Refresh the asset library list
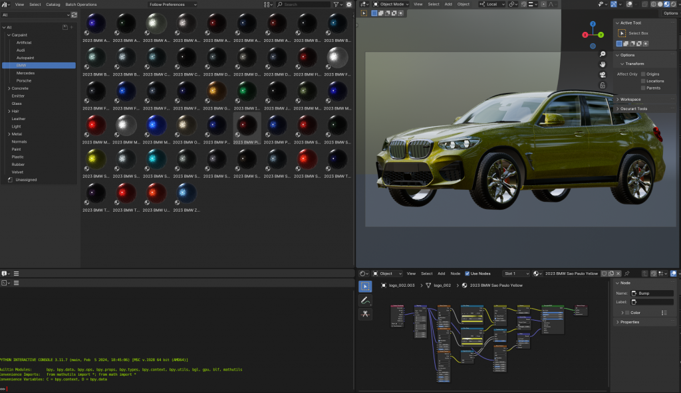Viewport: 681px width, 393px height. click(x=73, y=15)
